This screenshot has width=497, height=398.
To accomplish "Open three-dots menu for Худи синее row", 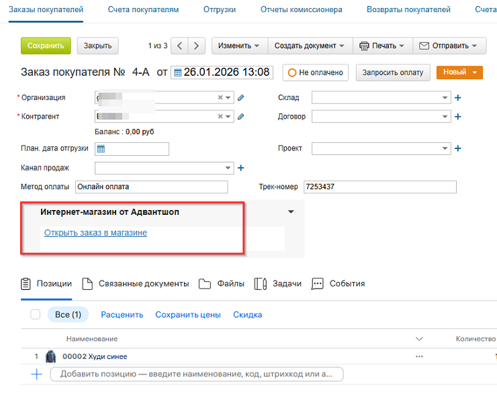I will (419, 356).
